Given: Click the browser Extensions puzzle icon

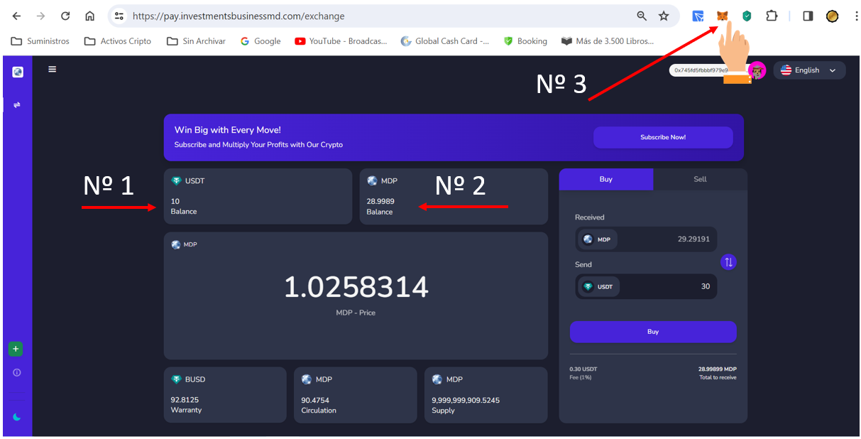Looking at the screenshot, I should [772, 16].
